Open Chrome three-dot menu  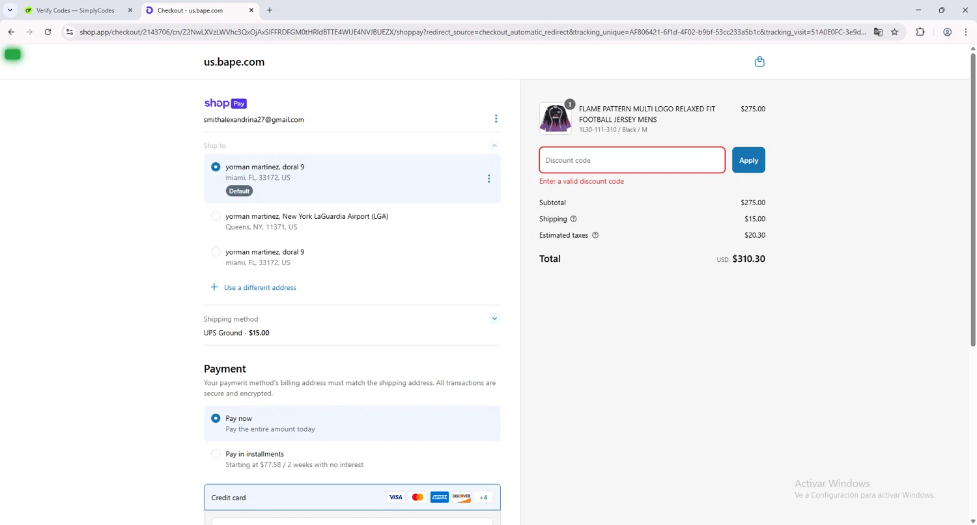(x=966, y=32)
